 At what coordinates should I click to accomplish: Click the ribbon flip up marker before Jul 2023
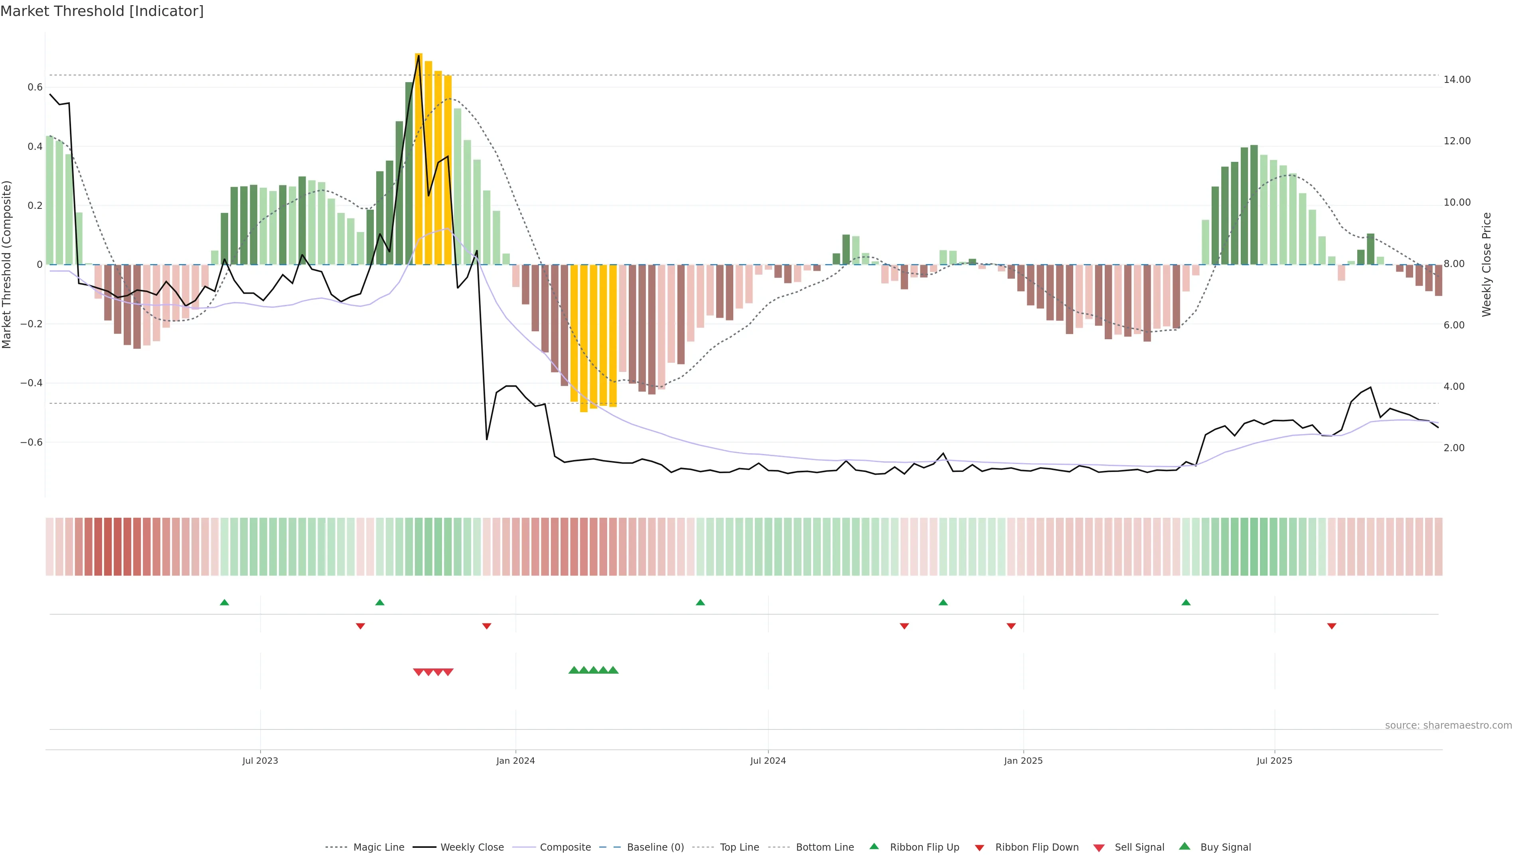(224, 603)
